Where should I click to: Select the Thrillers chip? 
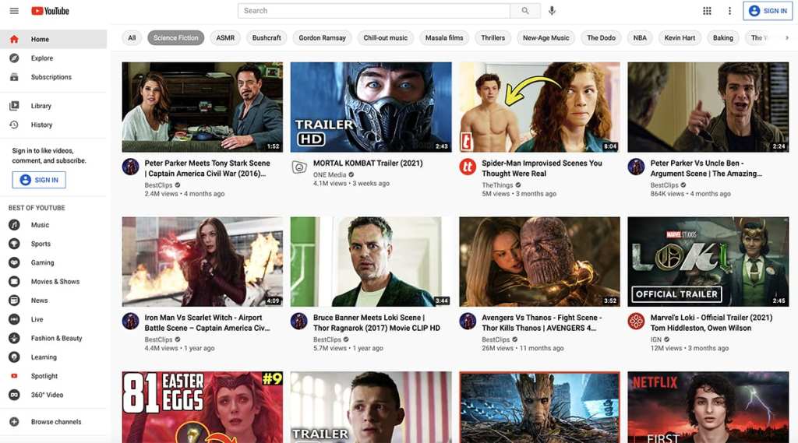click(493, 37)
